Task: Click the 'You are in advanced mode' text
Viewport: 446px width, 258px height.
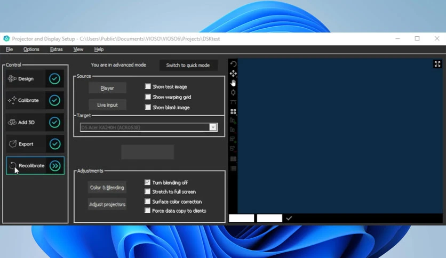Action: point(118,65)
